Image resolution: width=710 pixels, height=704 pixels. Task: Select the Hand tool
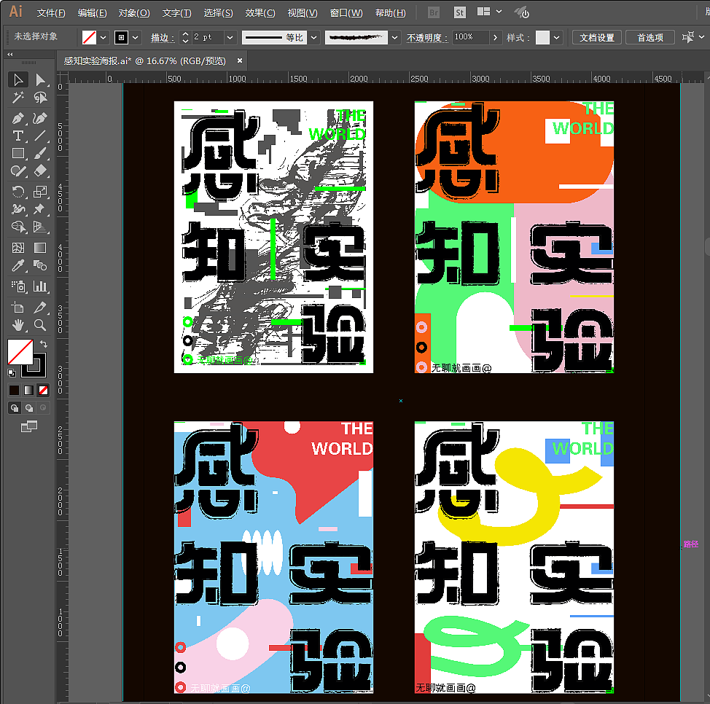coord(18,325)
